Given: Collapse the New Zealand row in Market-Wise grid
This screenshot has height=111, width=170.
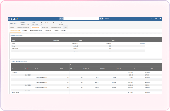Looking at the screenshot, I should click(x=12, y=92).
